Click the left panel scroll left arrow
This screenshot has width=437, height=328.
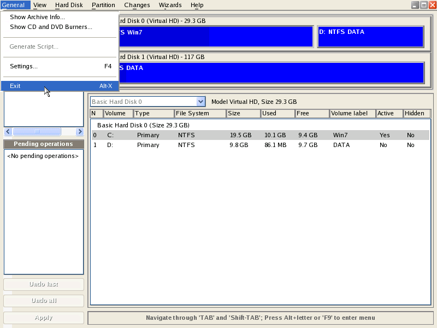8,132
